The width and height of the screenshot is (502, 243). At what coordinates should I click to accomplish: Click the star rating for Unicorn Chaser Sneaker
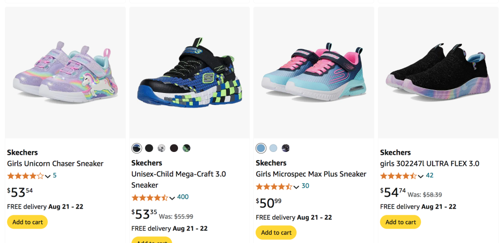tap(26, 176)
